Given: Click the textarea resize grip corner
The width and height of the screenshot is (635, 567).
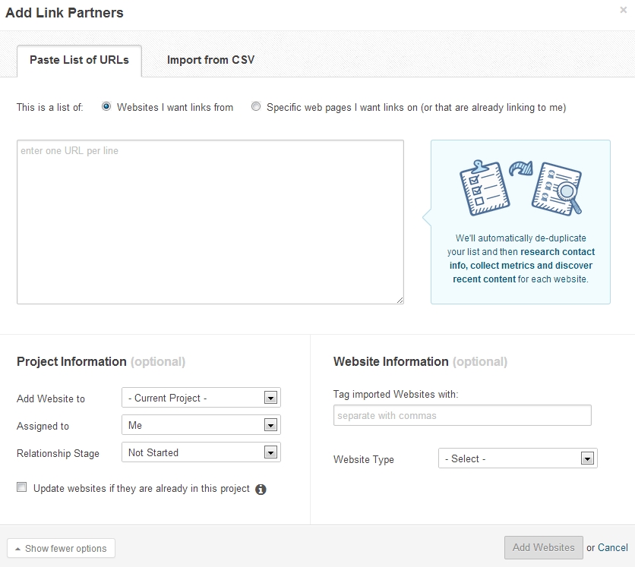Looking at the screenshot, I should [x=400, y=300].
